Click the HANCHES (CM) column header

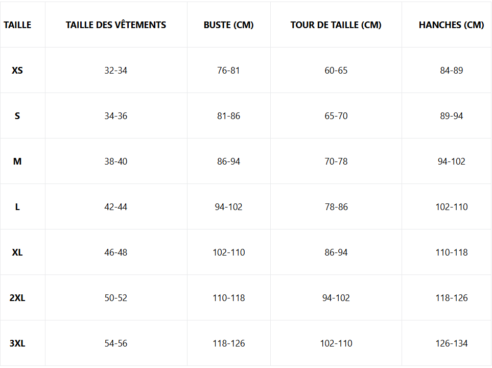click(451, 25)
